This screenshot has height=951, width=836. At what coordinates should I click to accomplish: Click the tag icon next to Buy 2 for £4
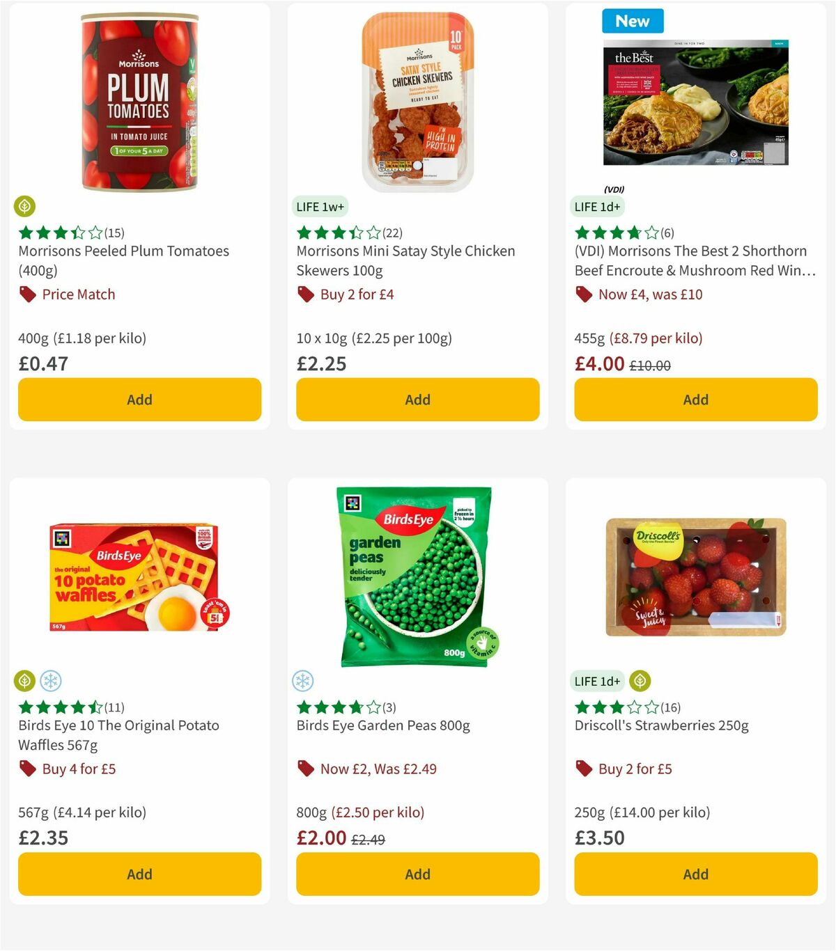(305, 294)
